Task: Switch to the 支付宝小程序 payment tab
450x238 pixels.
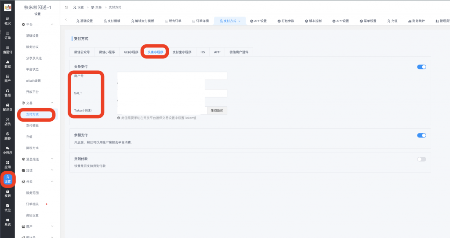Action: click(182, 52)
